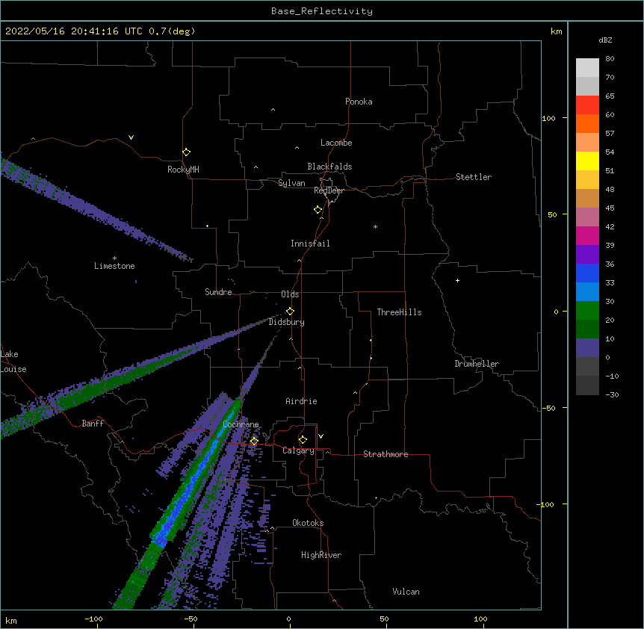Screen dimensions: 644x629
Task: Select the purple-gray 10 dBZ color swatch
Action: [x=587, y=348]
